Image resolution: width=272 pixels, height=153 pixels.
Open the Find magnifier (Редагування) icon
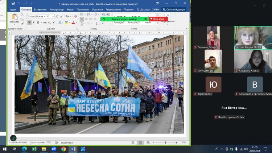168,16
